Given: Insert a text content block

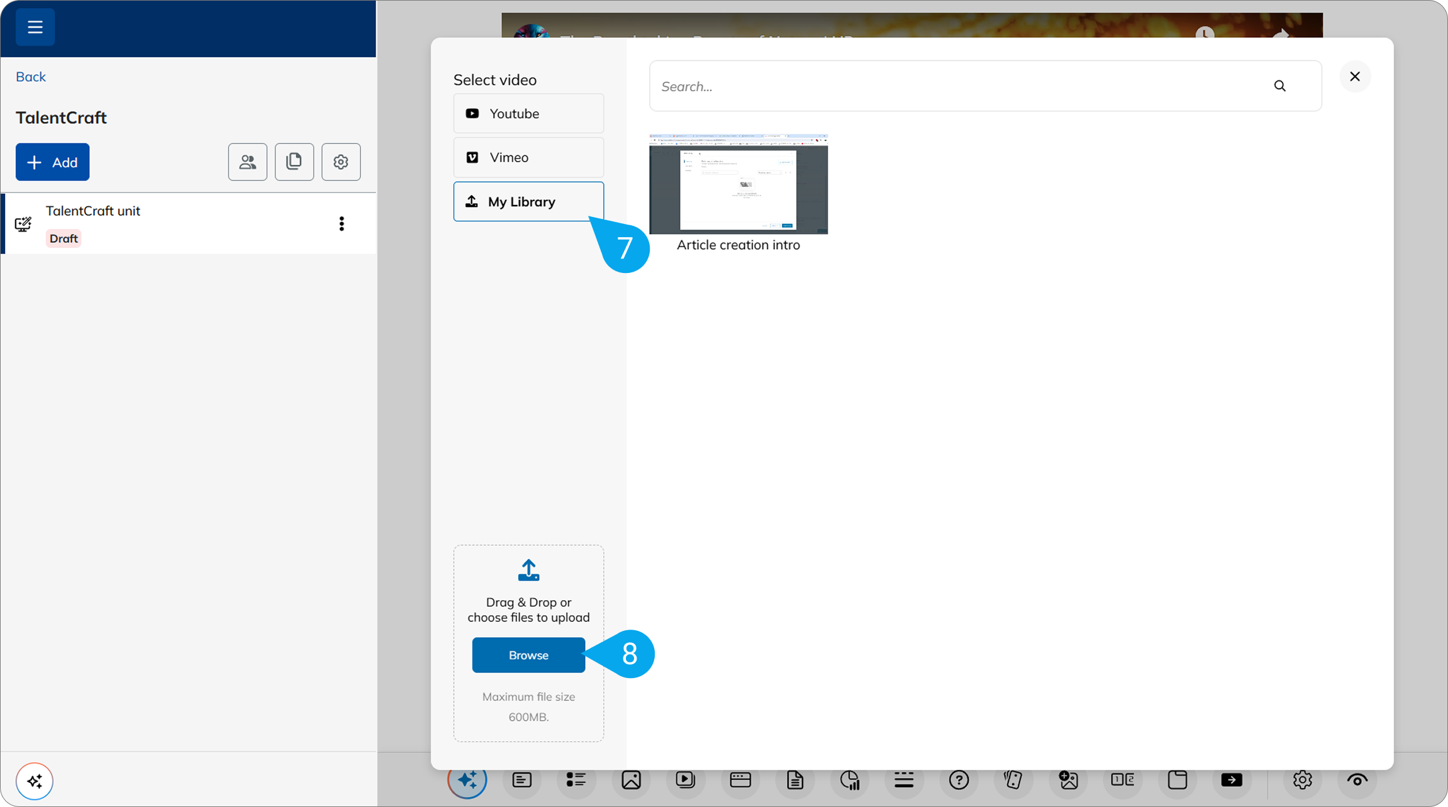Looking at the screenshot, I should 521,780.
